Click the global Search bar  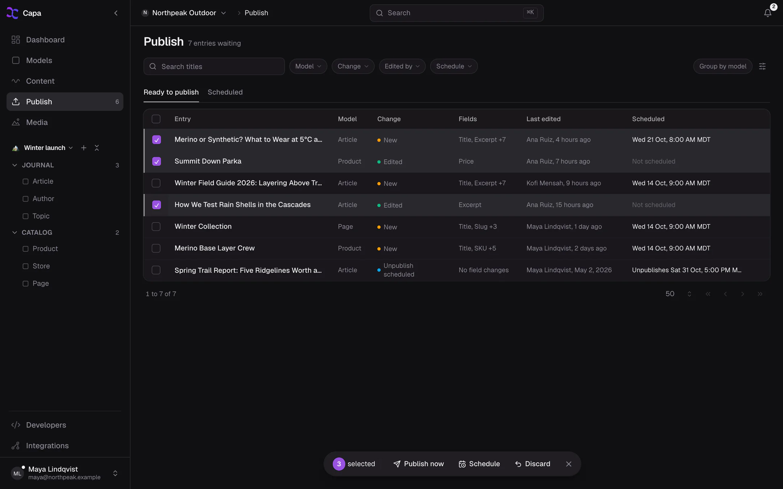coord(456,13)
